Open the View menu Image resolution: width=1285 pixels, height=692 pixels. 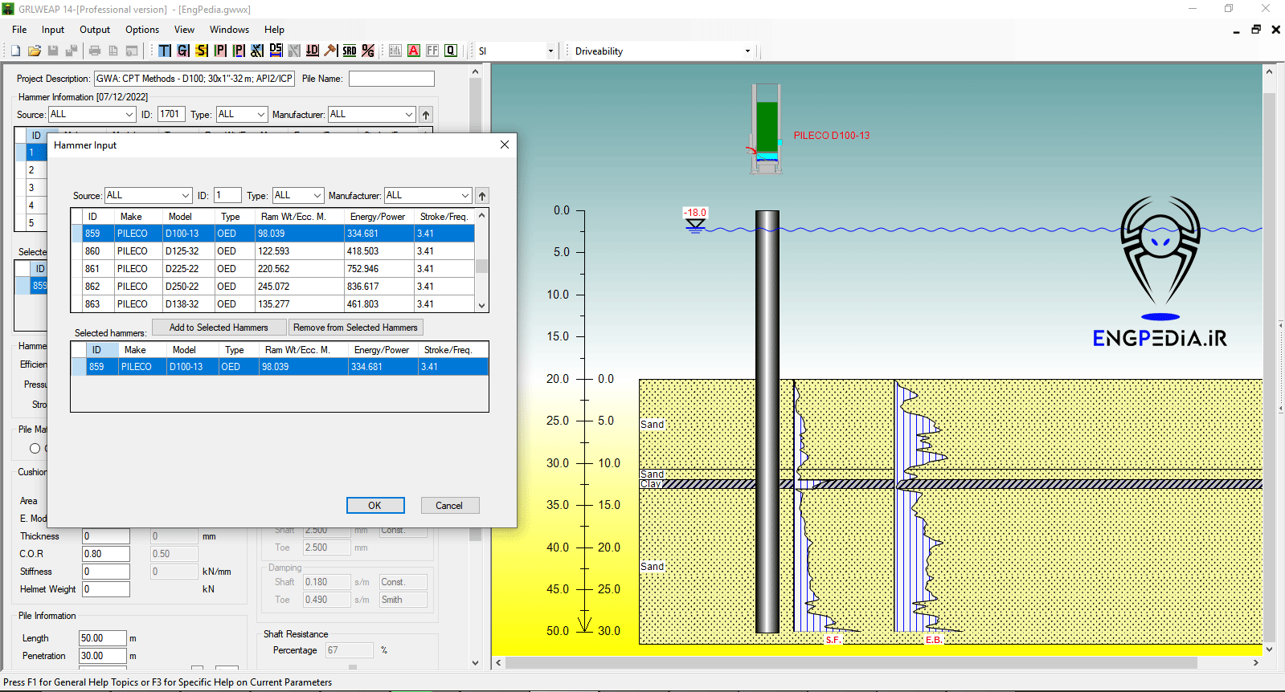coord(184,30)
